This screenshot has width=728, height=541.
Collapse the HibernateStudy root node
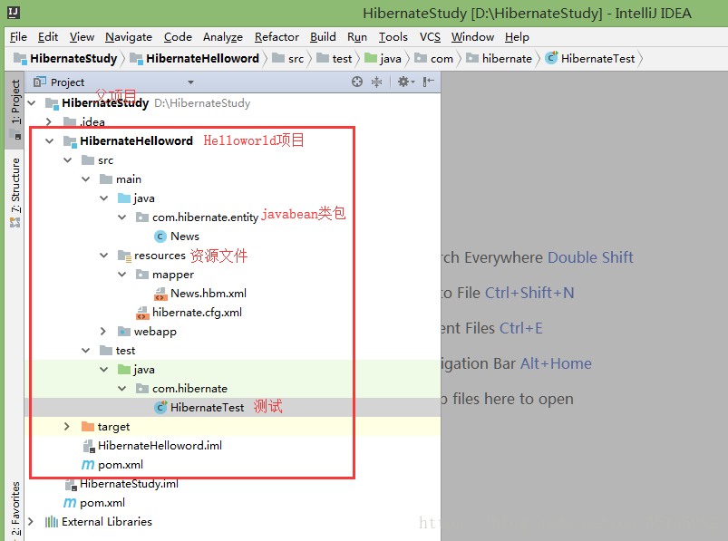click(x=32, y=102)
